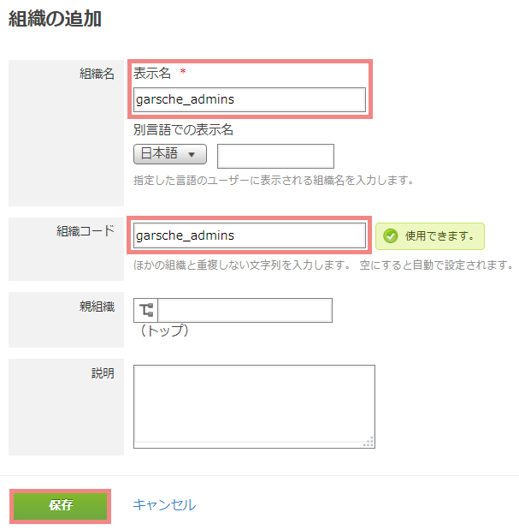Click the キャンセル cancel link

point(164,505)
